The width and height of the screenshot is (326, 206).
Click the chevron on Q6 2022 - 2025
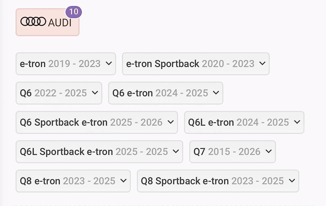tap(95, 93)
